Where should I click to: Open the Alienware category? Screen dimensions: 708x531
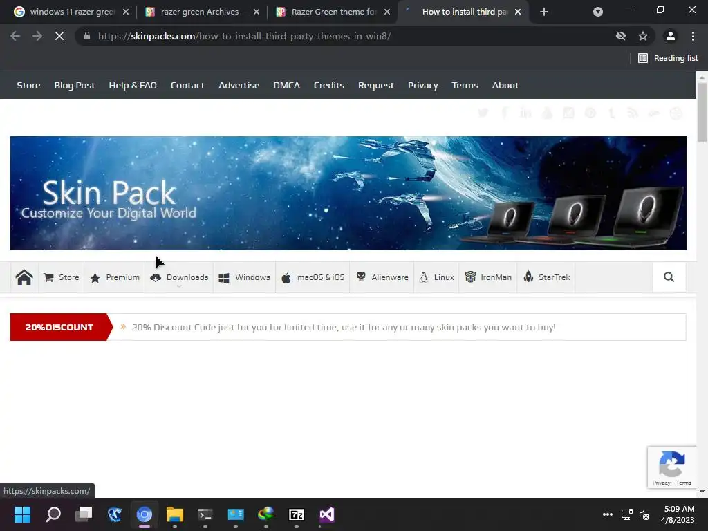(x=382, y=277)
